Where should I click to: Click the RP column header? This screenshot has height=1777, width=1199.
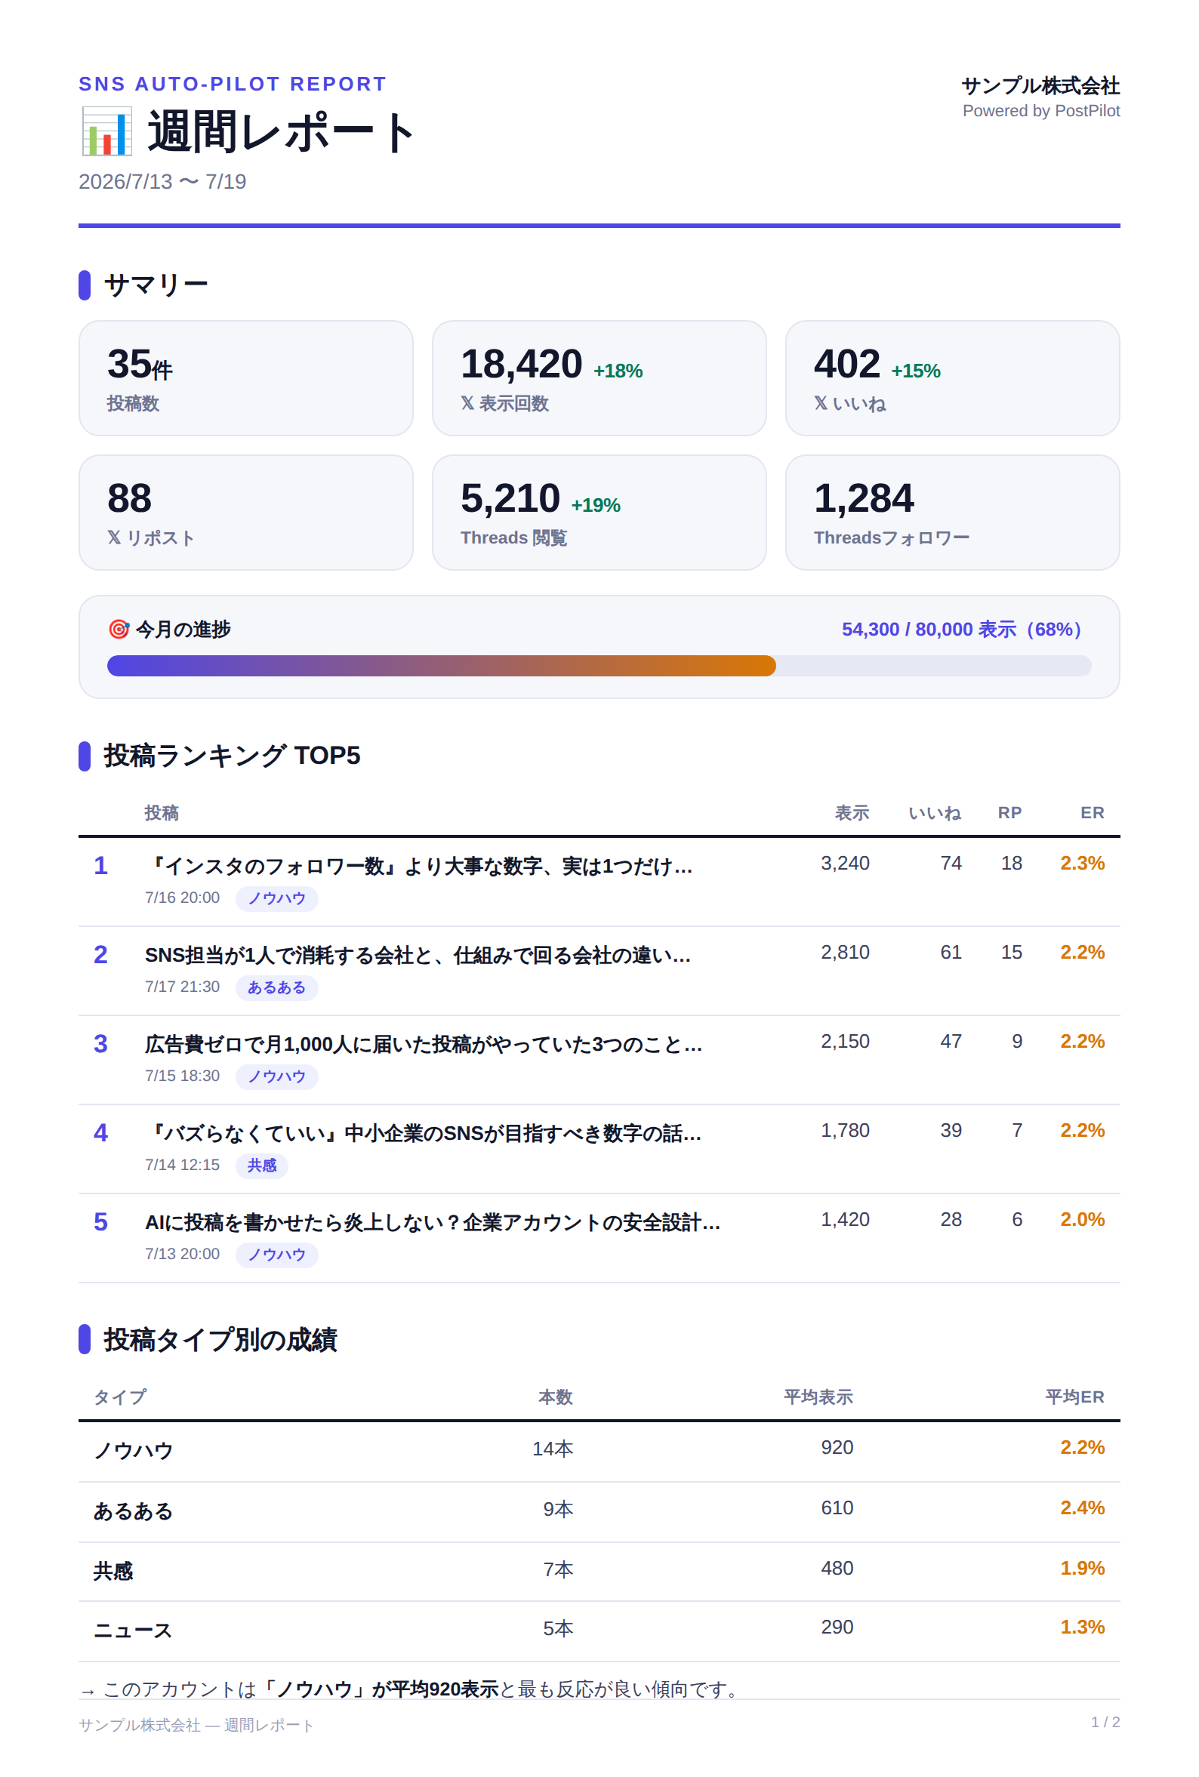pyautogui.click(x=1009, y=812)
